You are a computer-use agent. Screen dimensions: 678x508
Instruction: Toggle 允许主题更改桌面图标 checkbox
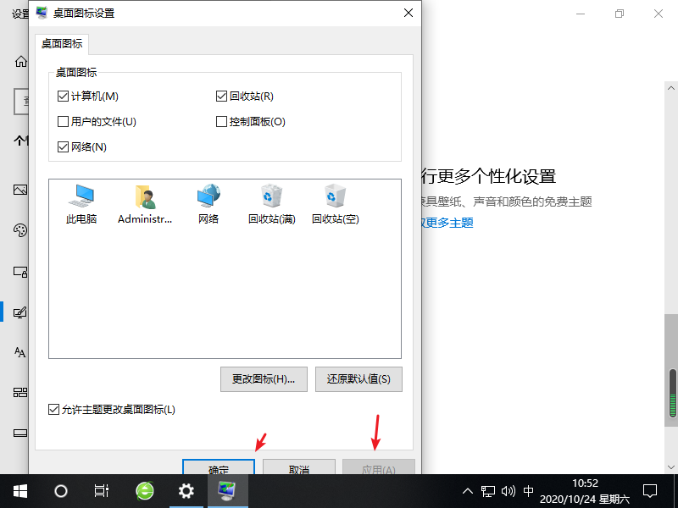55,410
